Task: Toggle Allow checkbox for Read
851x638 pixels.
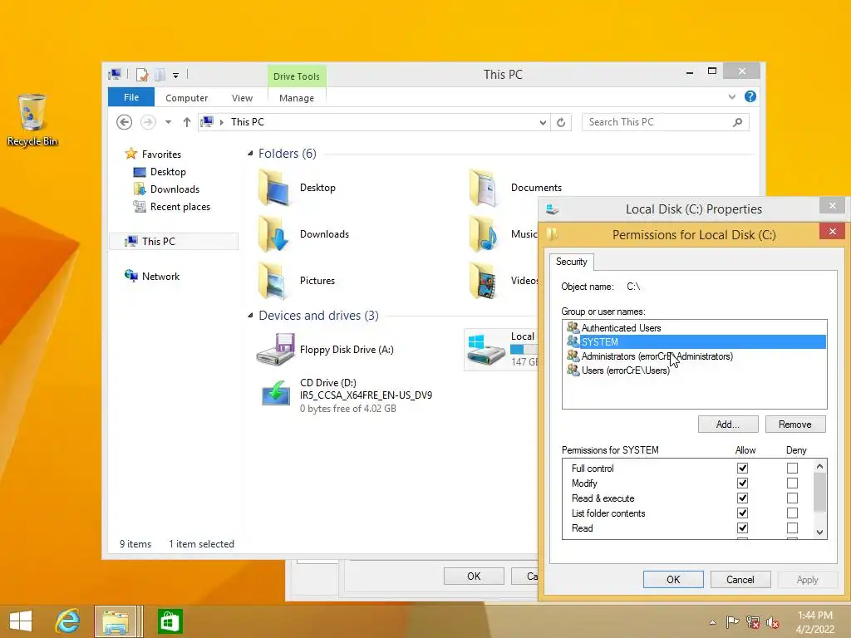Action: [742, 528]
